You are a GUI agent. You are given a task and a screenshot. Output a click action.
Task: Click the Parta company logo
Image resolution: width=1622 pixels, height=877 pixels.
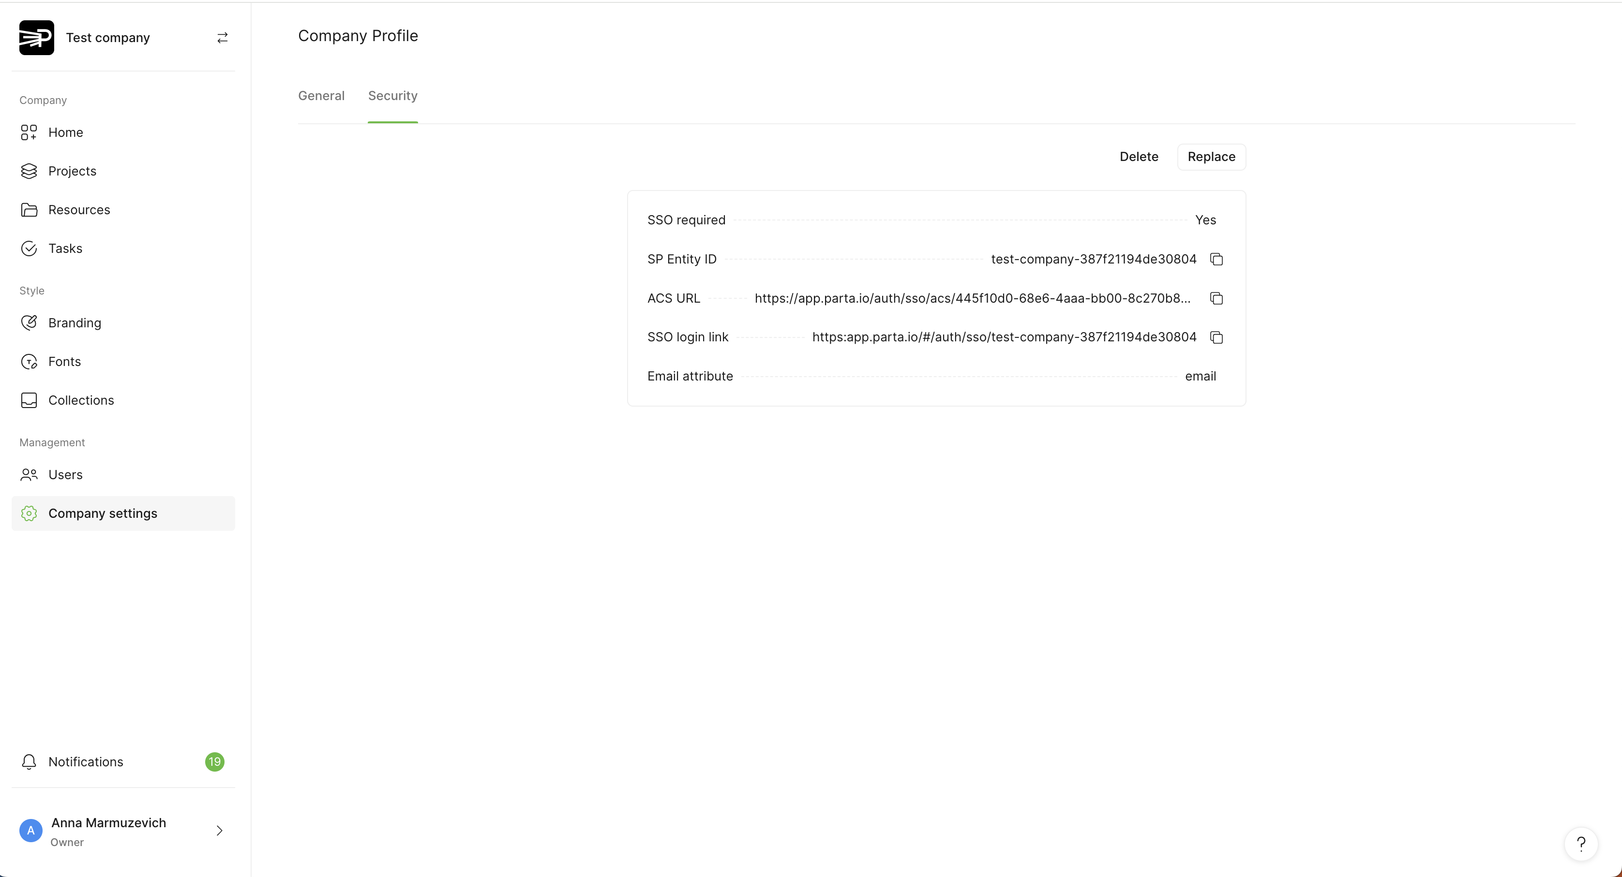pyautogui.click(x=36, y=38)
